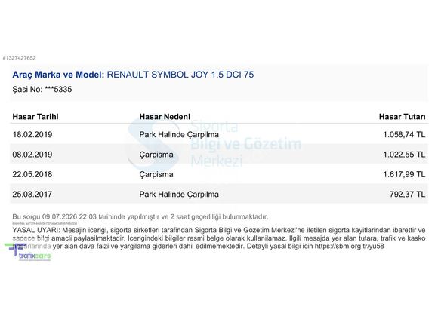The height and width of the screenshot is (328, 438).
Task: Click the 'Hasar Nedeni' column header
Action: 165,117
